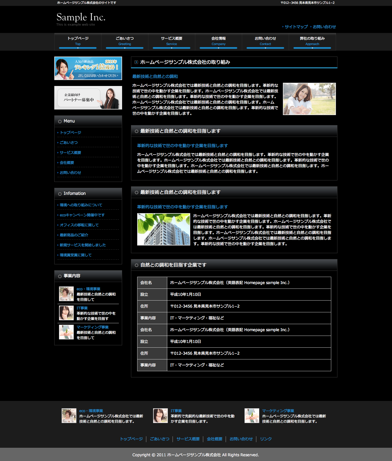Open the トップページ Top navigation tab
Viewport: 392px width, 461px height.
(x=78, y=41)
